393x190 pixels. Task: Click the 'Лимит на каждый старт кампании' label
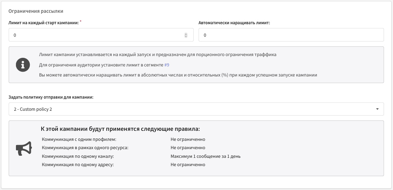pos(44,22)
